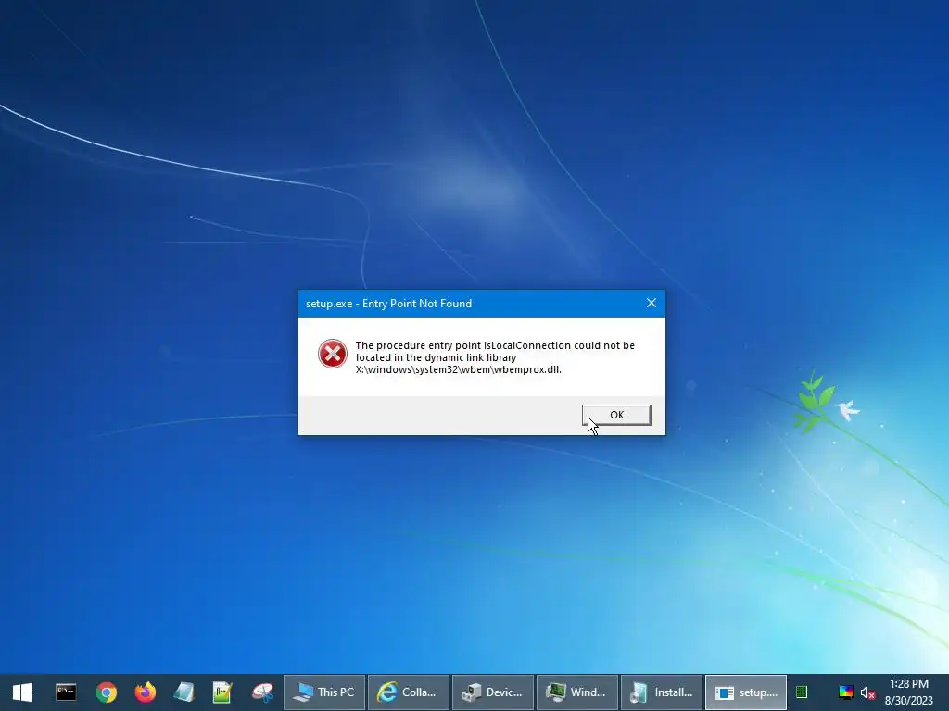Switch to the Wind... taskbar window
The width and height of the screenshot is (949, 711).
pos(577,692)
